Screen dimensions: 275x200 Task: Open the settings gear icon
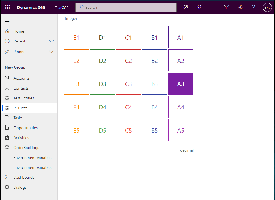click(240, 7)
